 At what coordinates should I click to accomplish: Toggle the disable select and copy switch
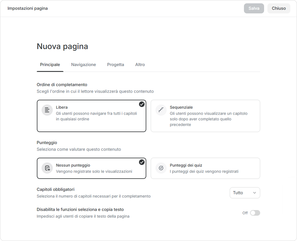(x=255, y=213)
